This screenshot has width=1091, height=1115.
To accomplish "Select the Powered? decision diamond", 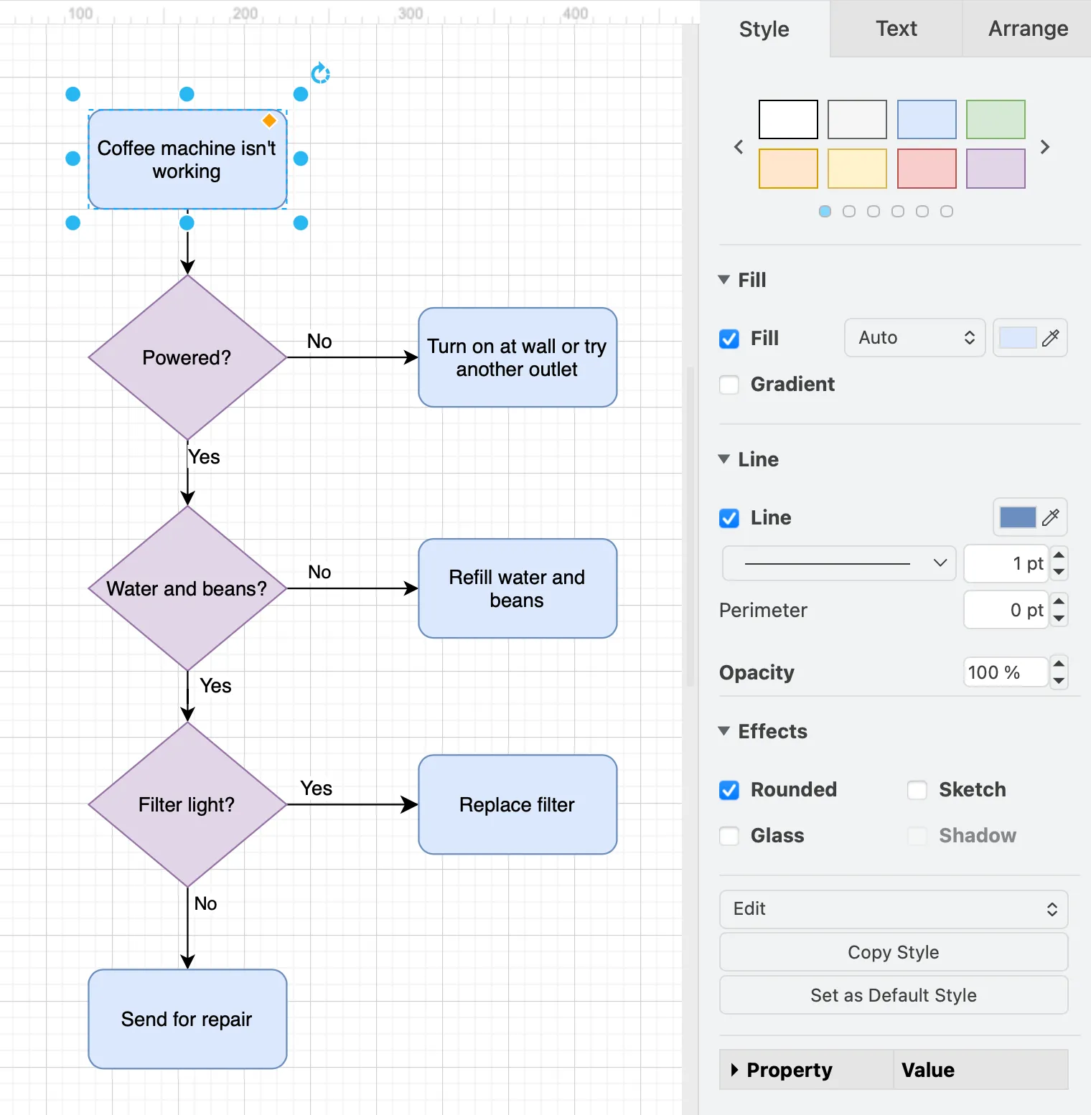I will point(187,357).
